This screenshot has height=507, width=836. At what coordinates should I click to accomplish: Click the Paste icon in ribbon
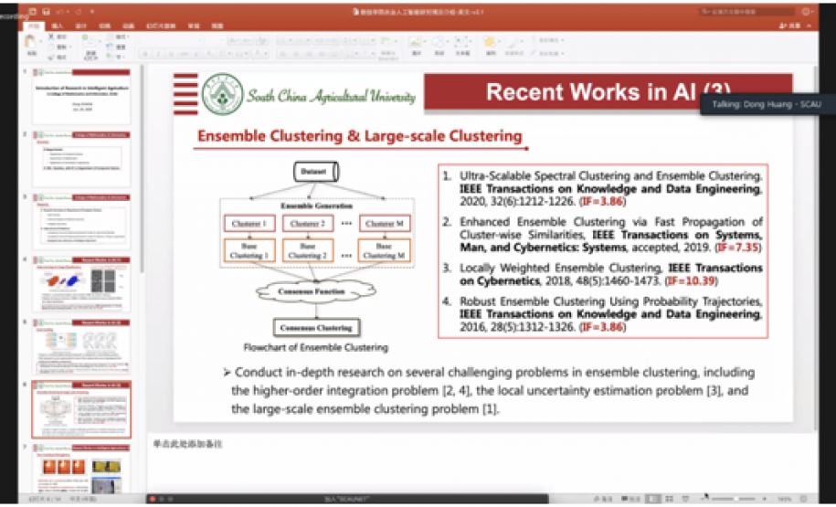tap(31, 45)
